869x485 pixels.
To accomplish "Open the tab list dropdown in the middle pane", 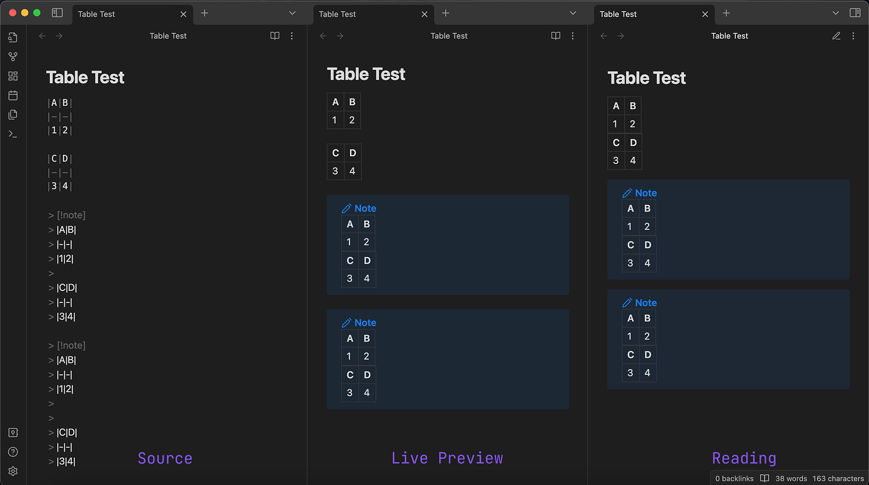I will click(x=572, y=13).
